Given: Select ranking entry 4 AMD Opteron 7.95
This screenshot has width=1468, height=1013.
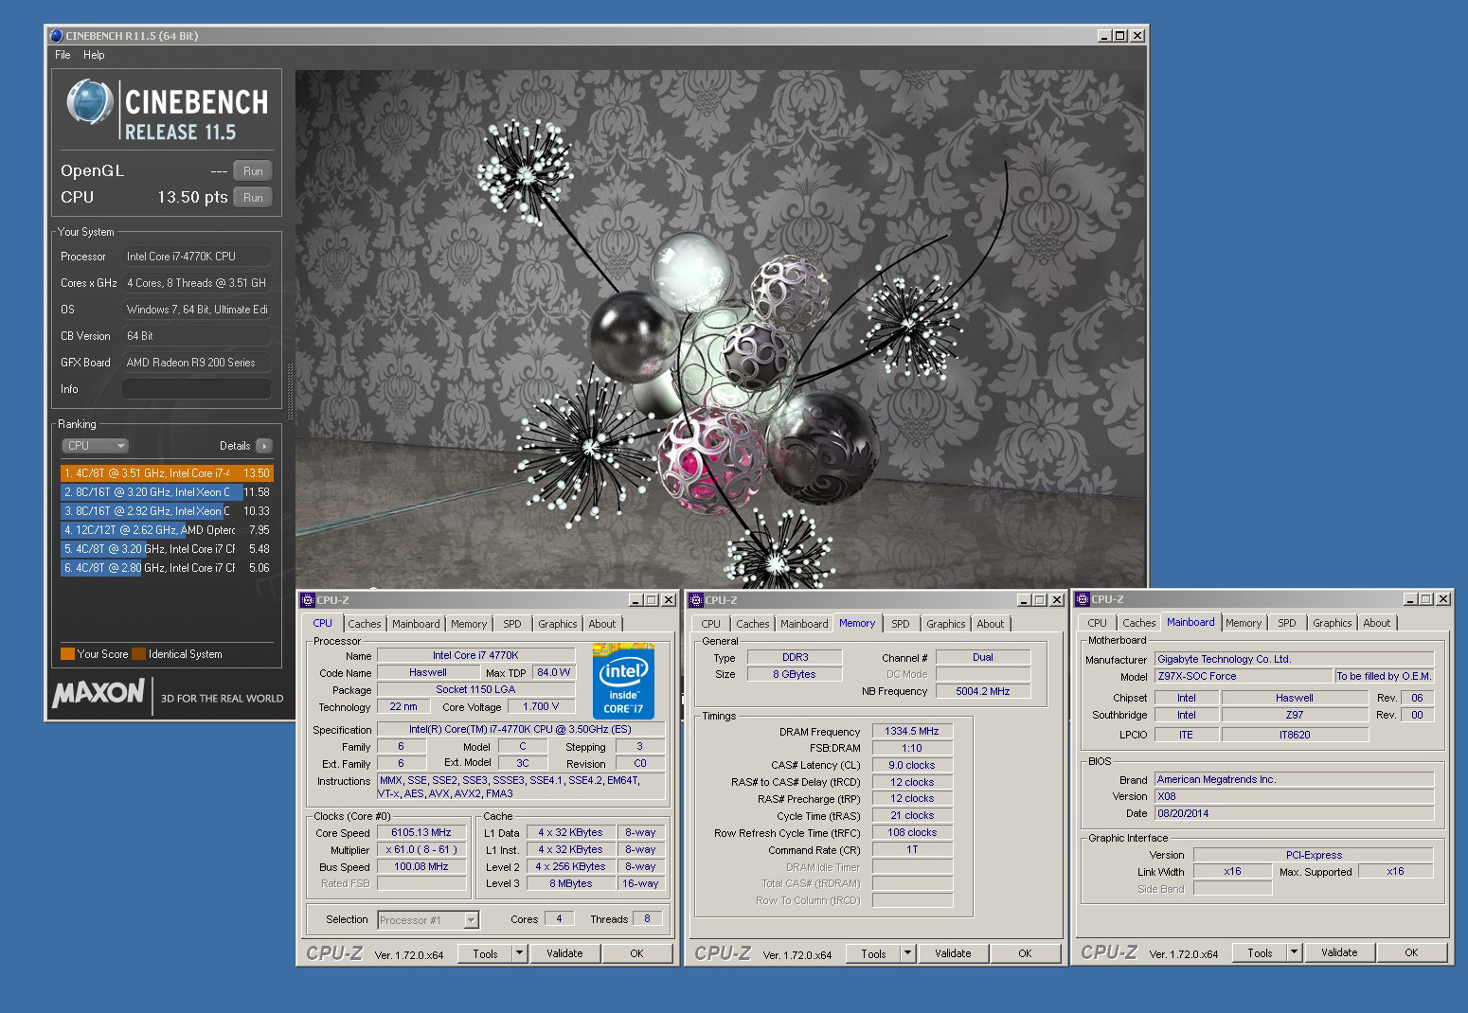Looking at the screenshot, I should click(x=167, y=530).
